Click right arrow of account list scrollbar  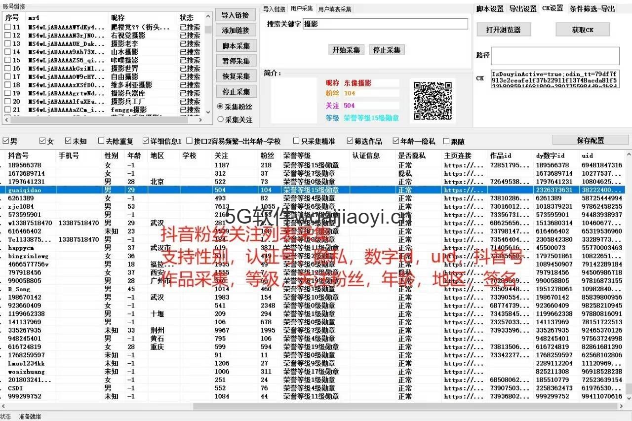point(200,120)
